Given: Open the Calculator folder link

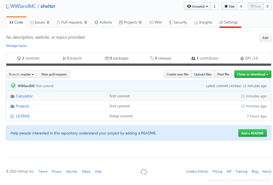Looking at the screenshot, I should [24, 96].
